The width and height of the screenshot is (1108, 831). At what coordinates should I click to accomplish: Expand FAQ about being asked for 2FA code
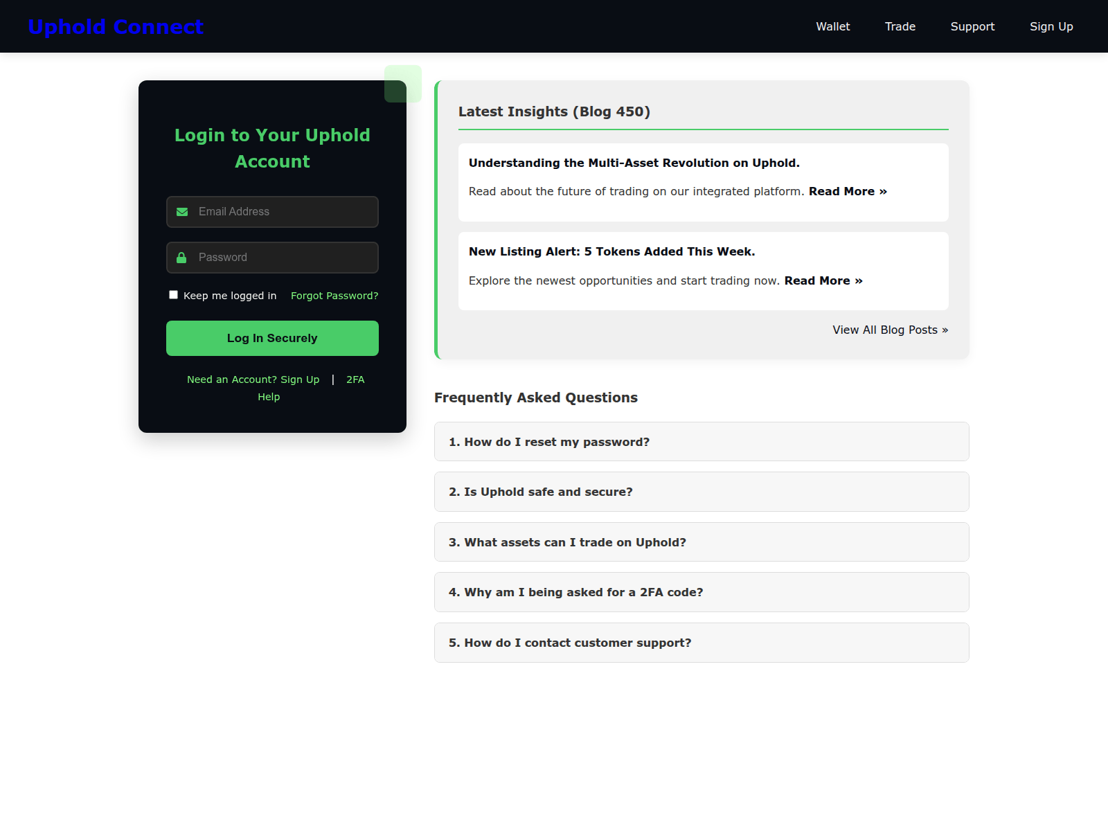pyautogui.click(x=702, y=592)
